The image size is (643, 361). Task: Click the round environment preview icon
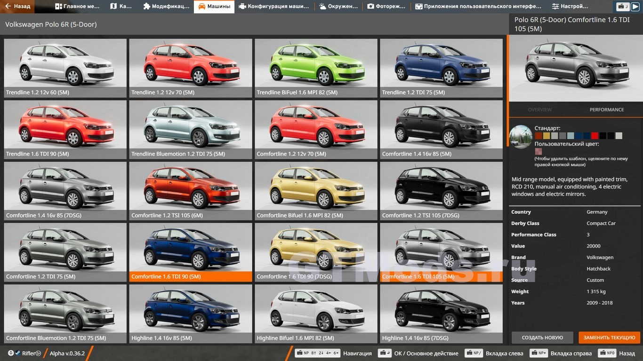click(521, 137)
